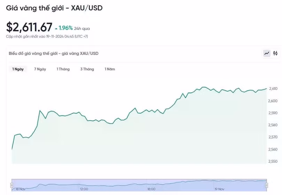Click the 12:00 marker in the navigator
The image size is (282, 195).
[84, 189]
